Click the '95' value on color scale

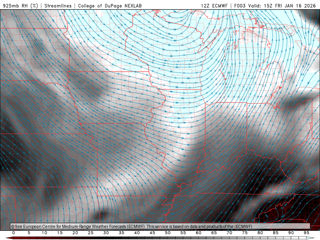(306, 233)
